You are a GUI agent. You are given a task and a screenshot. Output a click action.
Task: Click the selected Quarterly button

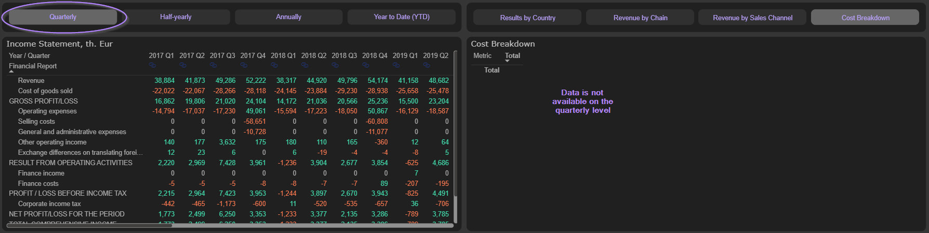(63, 17)
